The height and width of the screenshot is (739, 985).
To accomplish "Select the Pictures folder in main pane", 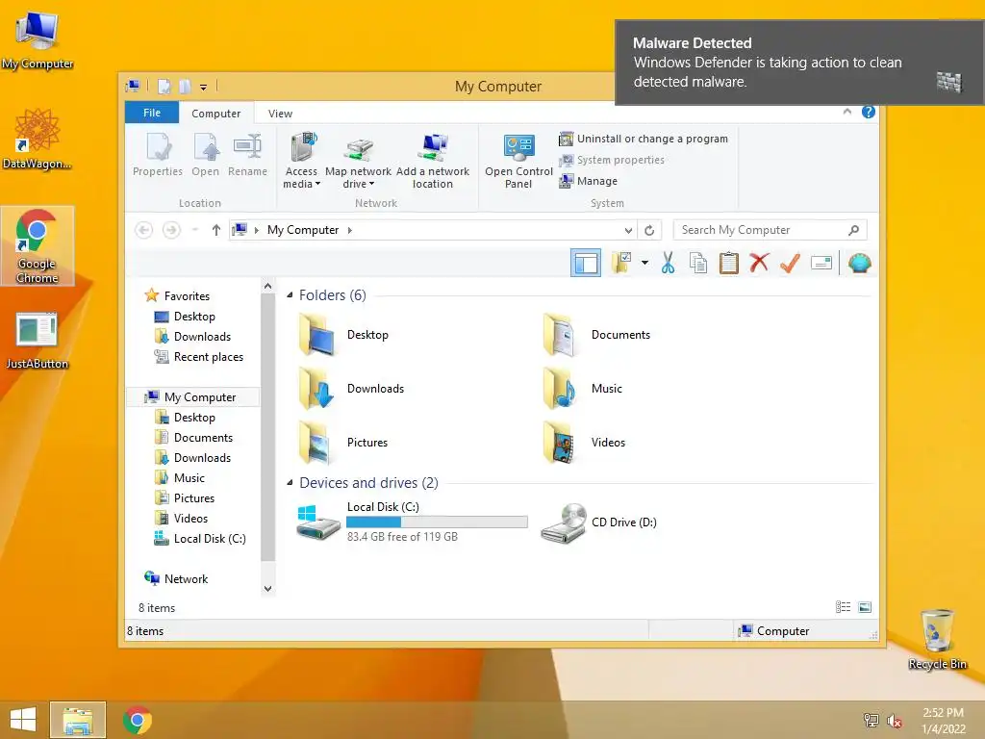I will point(344,443).
